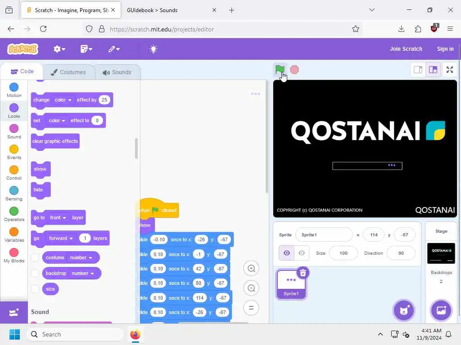Click the sprite Direction field
The height and width of the screenshot is (345, 461).
point(401,253)
